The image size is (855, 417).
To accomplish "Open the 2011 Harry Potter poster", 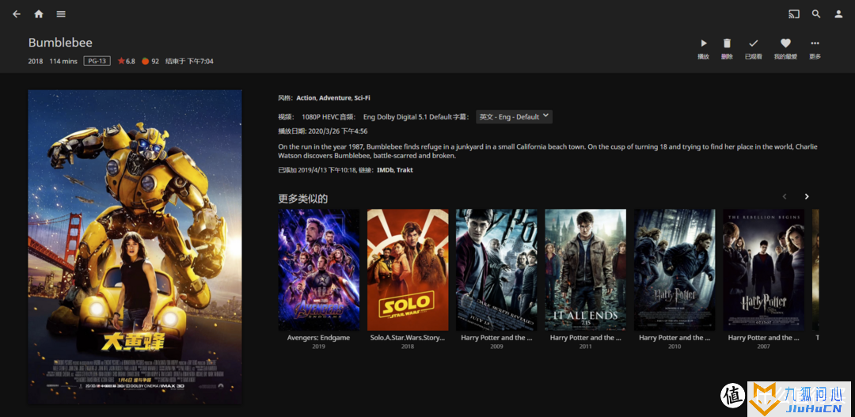I will (586, 270).
